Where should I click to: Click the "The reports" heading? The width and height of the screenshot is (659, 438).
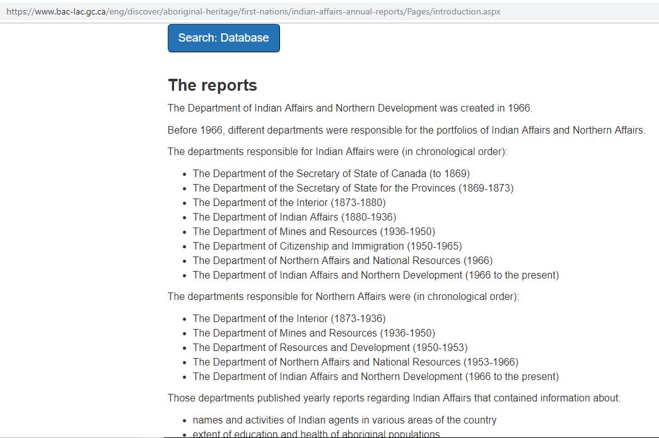[x=213, y=85]
